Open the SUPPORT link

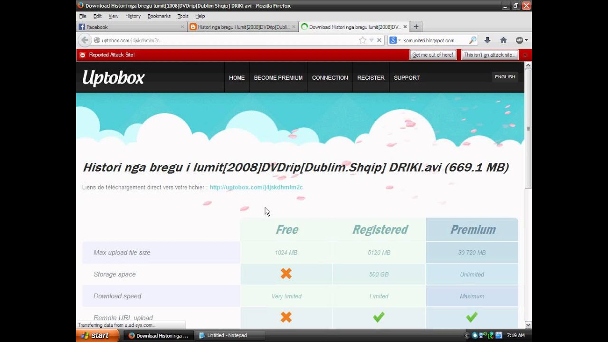pos(407,78)
